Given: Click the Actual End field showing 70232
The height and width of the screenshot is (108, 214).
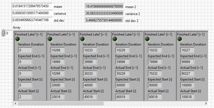Looking at the screenshot, I should (x=155, y=73).
